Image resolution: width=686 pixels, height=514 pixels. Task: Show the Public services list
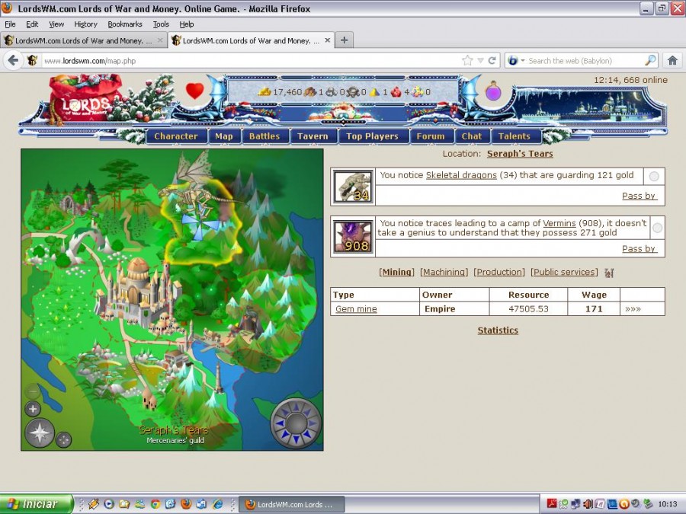click(564, 272)
